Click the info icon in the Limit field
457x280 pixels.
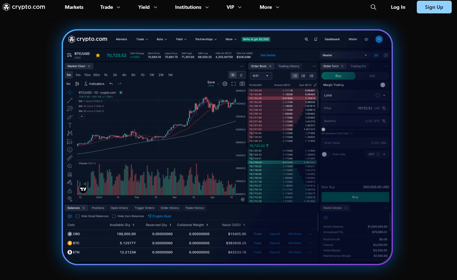(378, 95)
